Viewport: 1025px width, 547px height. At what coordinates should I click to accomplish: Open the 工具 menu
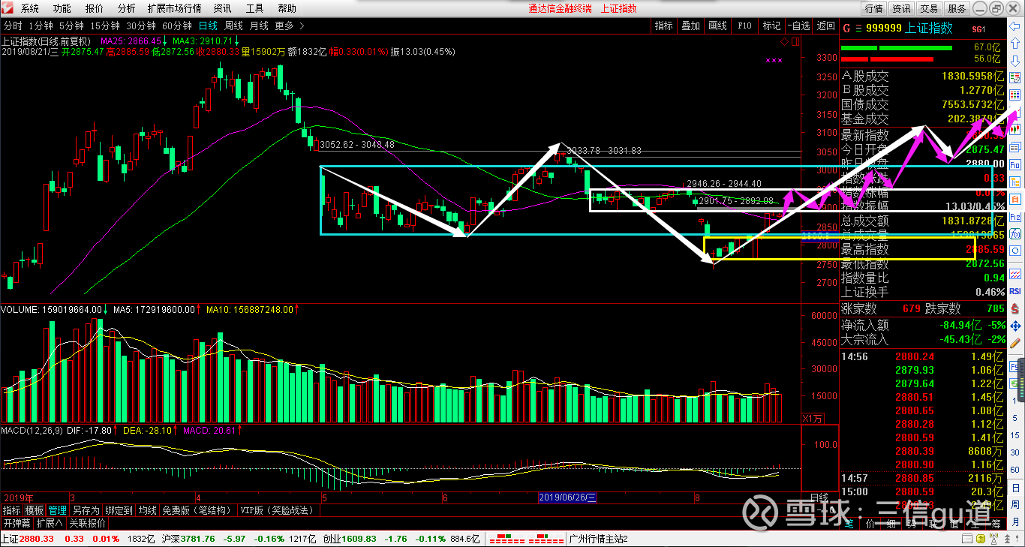pyautogui.click(x=254, y=8)
